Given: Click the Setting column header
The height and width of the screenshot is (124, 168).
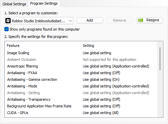Looking at the screenshot, I should tap(119, 46).
